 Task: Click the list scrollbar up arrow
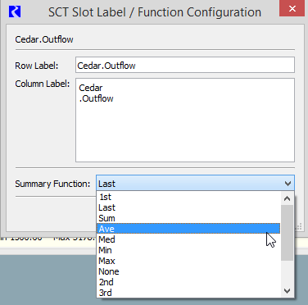tap(287, 198)
